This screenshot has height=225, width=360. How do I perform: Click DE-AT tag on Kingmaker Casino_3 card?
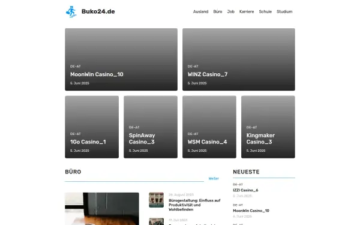click(251, 127)
